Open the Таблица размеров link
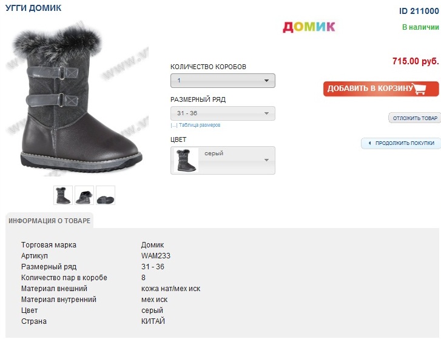Screen dimensions: 441x339 click(200, 125)
